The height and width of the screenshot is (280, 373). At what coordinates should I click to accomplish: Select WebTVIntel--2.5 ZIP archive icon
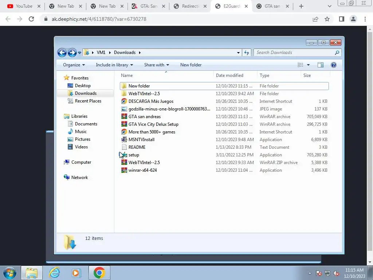[124, 163]
